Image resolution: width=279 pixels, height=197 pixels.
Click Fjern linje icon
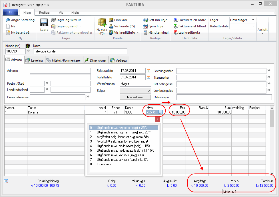click(x=145, y=26)
